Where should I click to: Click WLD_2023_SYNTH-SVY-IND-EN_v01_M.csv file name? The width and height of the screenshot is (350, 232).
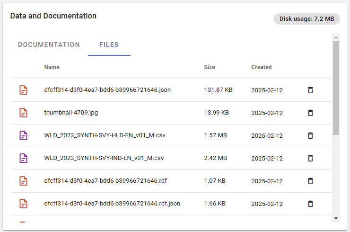(x=104, y=158)
